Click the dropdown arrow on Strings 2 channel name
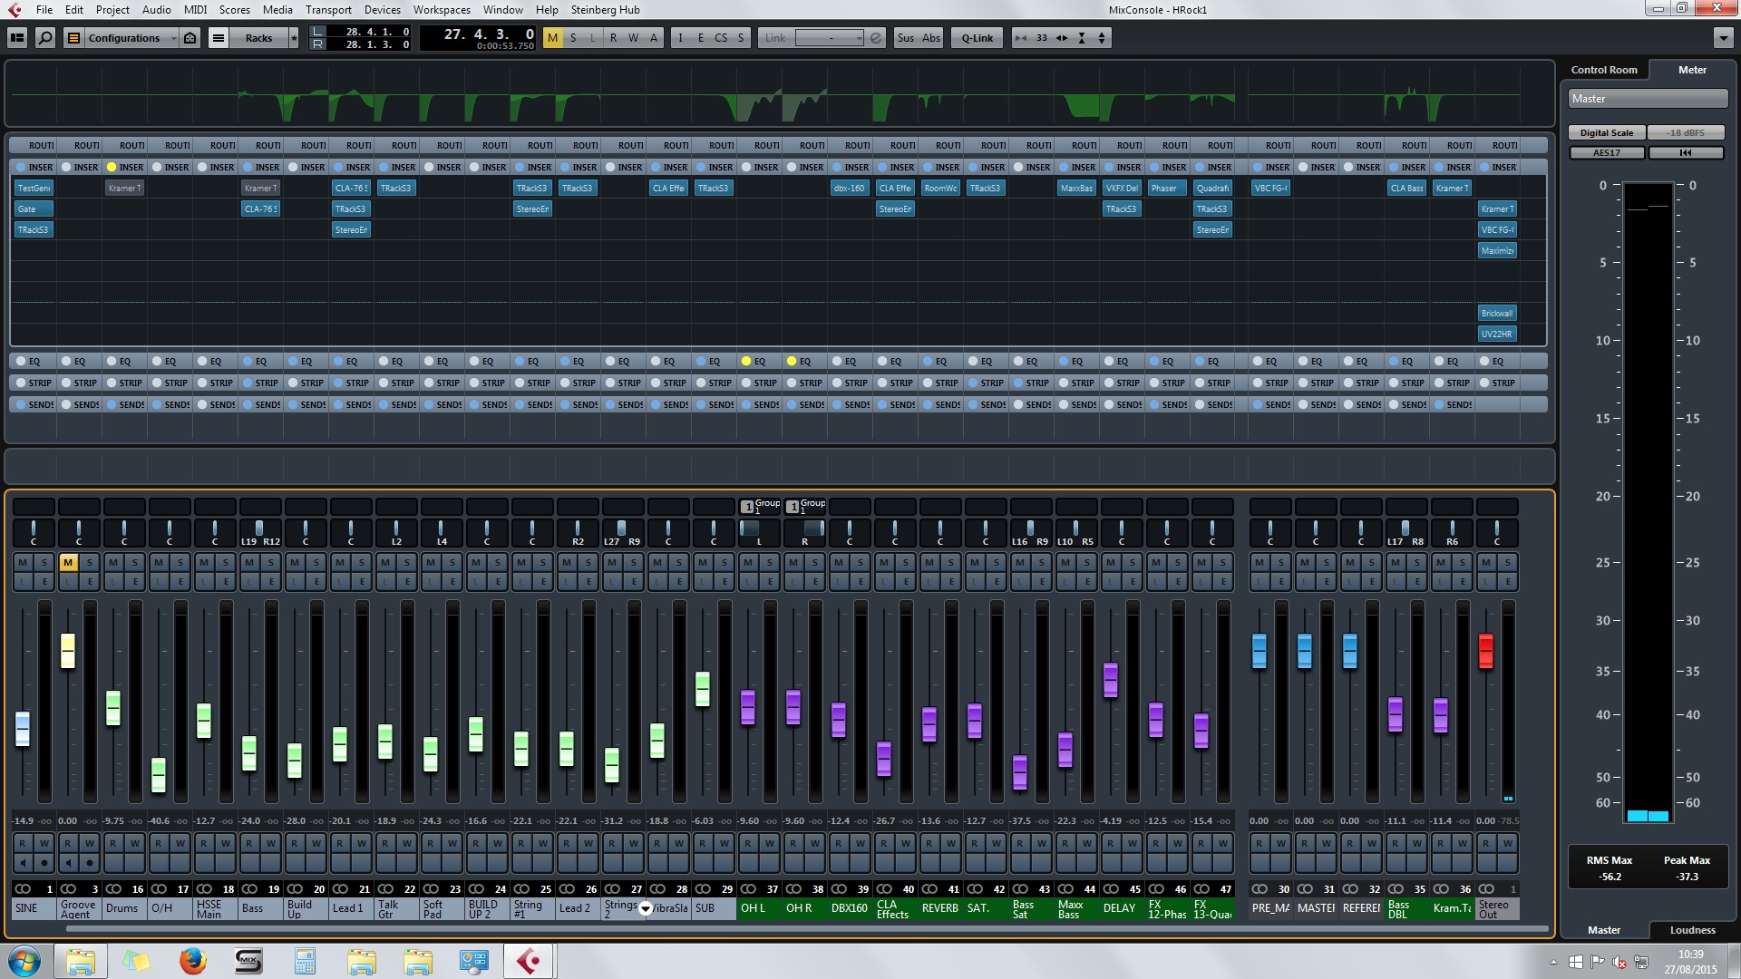 (645, 908)
